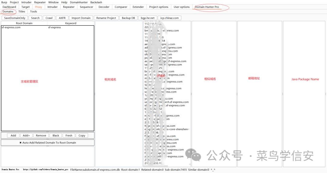Open the Burp menu
This screenshot has width=327, height=173.
4,2
